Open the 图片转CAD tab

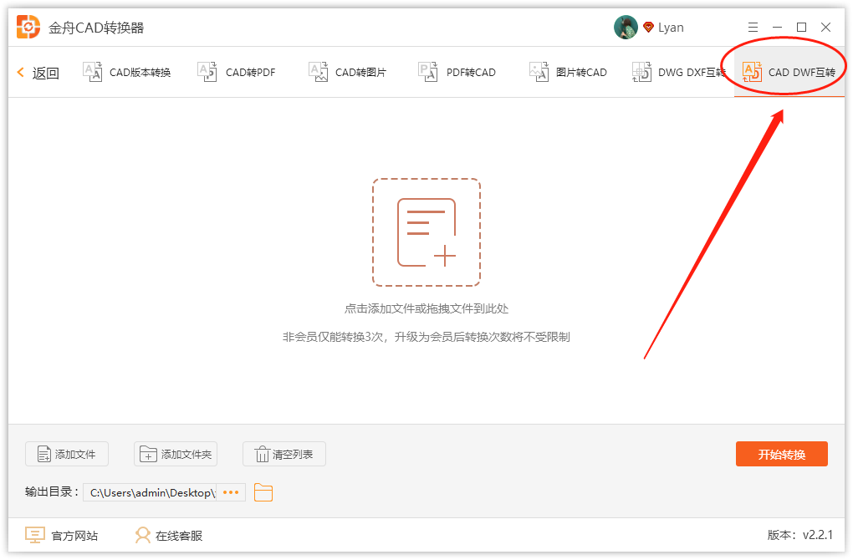(x=568, y=73)
